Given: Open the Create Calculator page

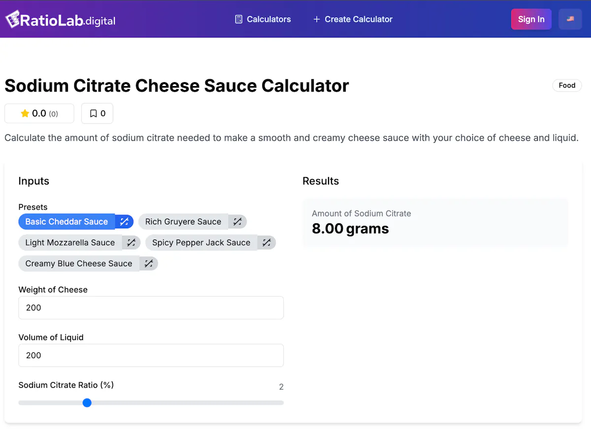Looking at the screenshot, I should pyautogui.click(x=353, y=19).
